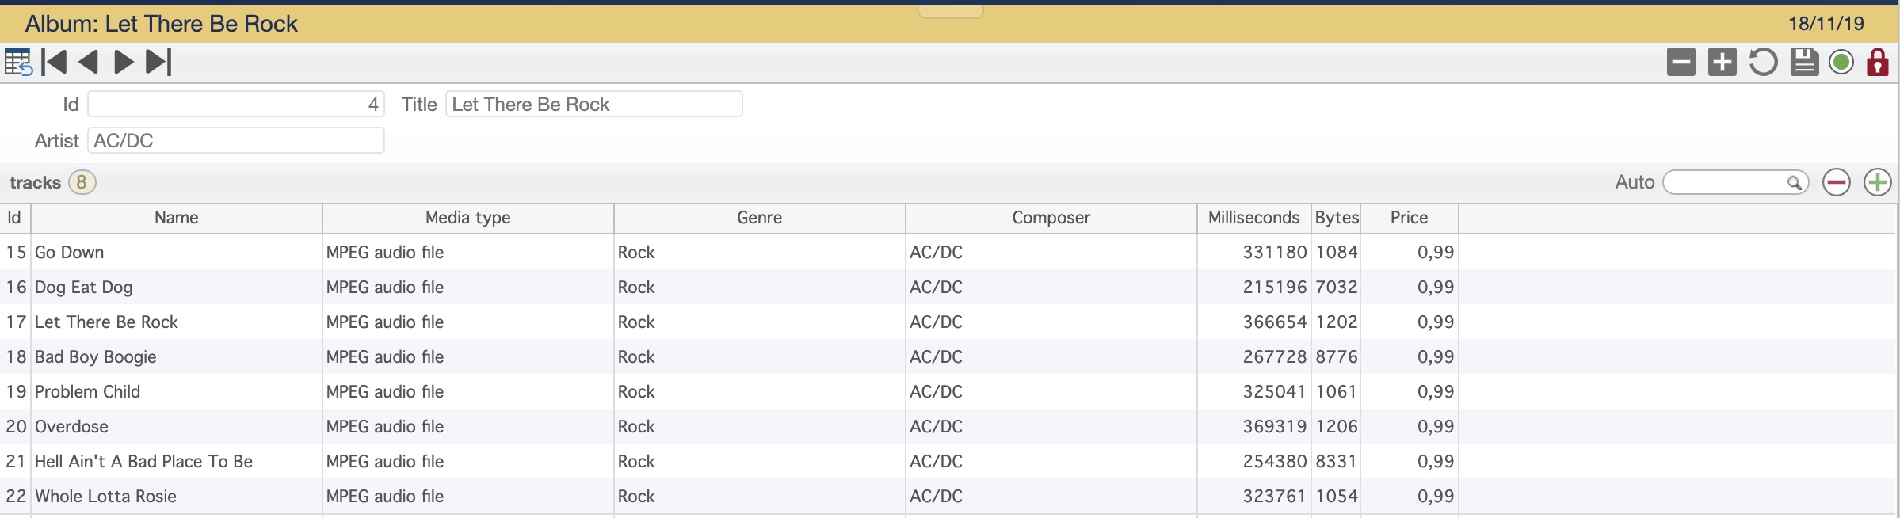This screenshot has width=1900, height=518.
Task: Add new record with the toolbar plus icon
Action: pyautogui.click(x=1723, y=62)
